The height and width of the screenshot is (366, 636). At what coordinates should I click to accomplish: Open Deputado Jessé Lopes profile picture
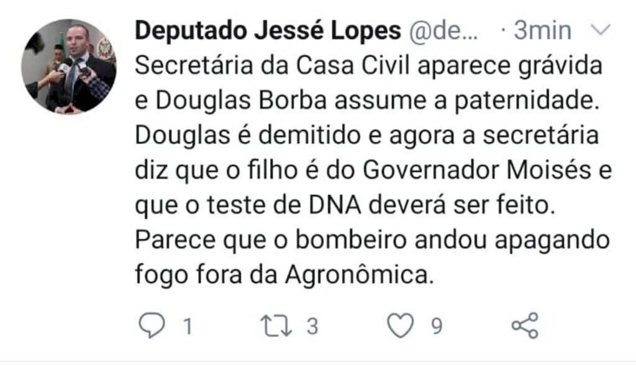click(x=68, y=66)
